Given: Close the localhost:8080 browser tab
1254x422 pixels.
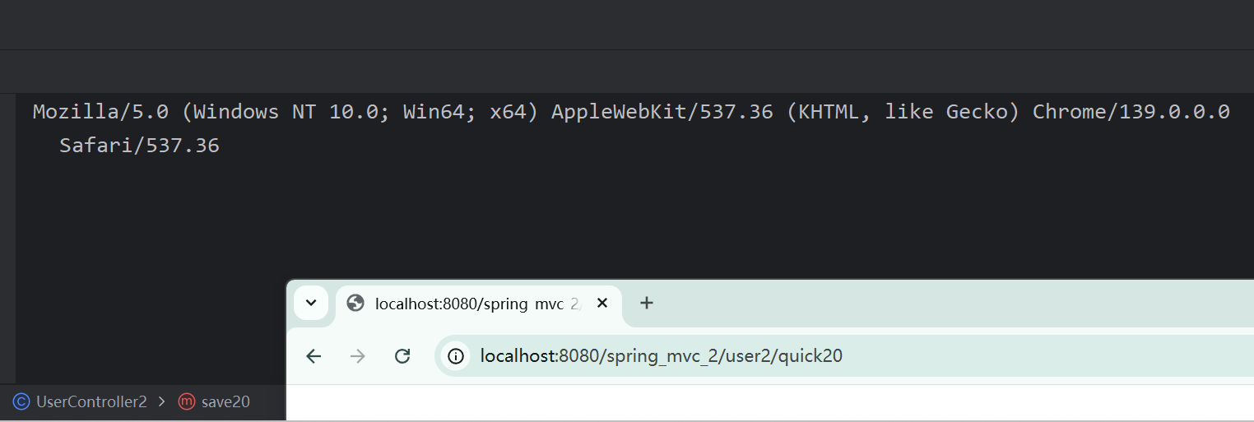Looking at the screenshot, I should [x=602, y=304].
